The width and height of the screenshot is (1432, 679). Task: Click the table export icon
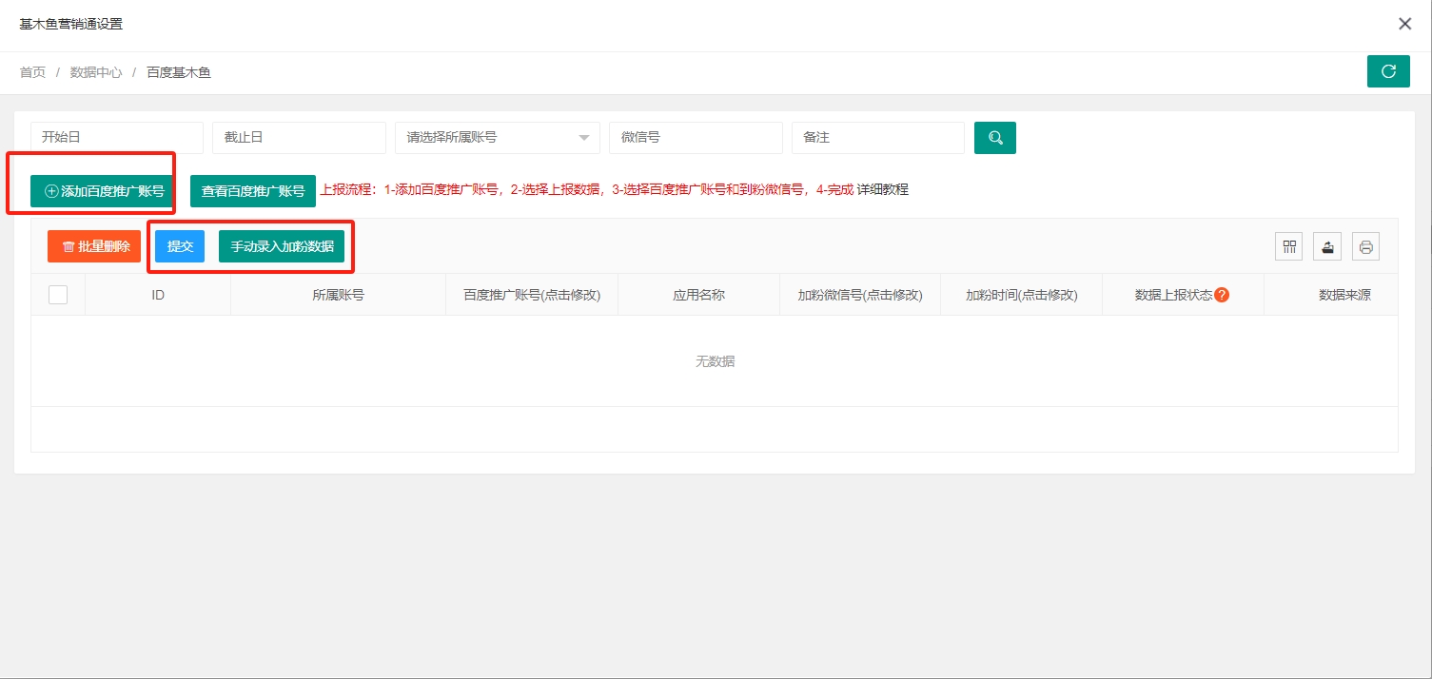coord(1327,247)
